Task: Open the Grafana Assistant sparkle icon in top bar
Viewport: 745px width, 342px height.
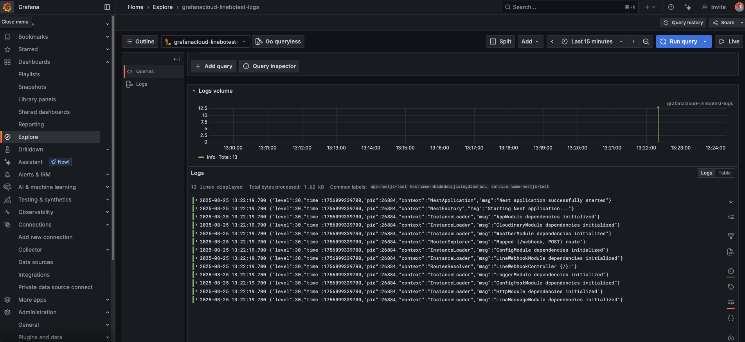Action: click(x=688, y=7)
